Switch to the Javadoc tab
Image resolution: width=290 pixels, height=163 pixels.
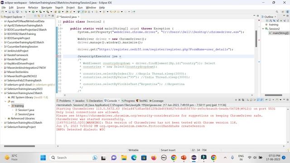point(78,101)
